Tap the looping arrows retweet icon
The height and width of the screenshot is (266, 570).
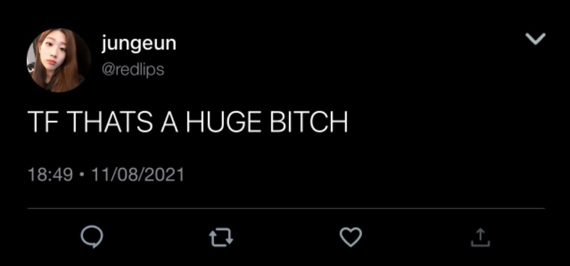pos(221,237)
